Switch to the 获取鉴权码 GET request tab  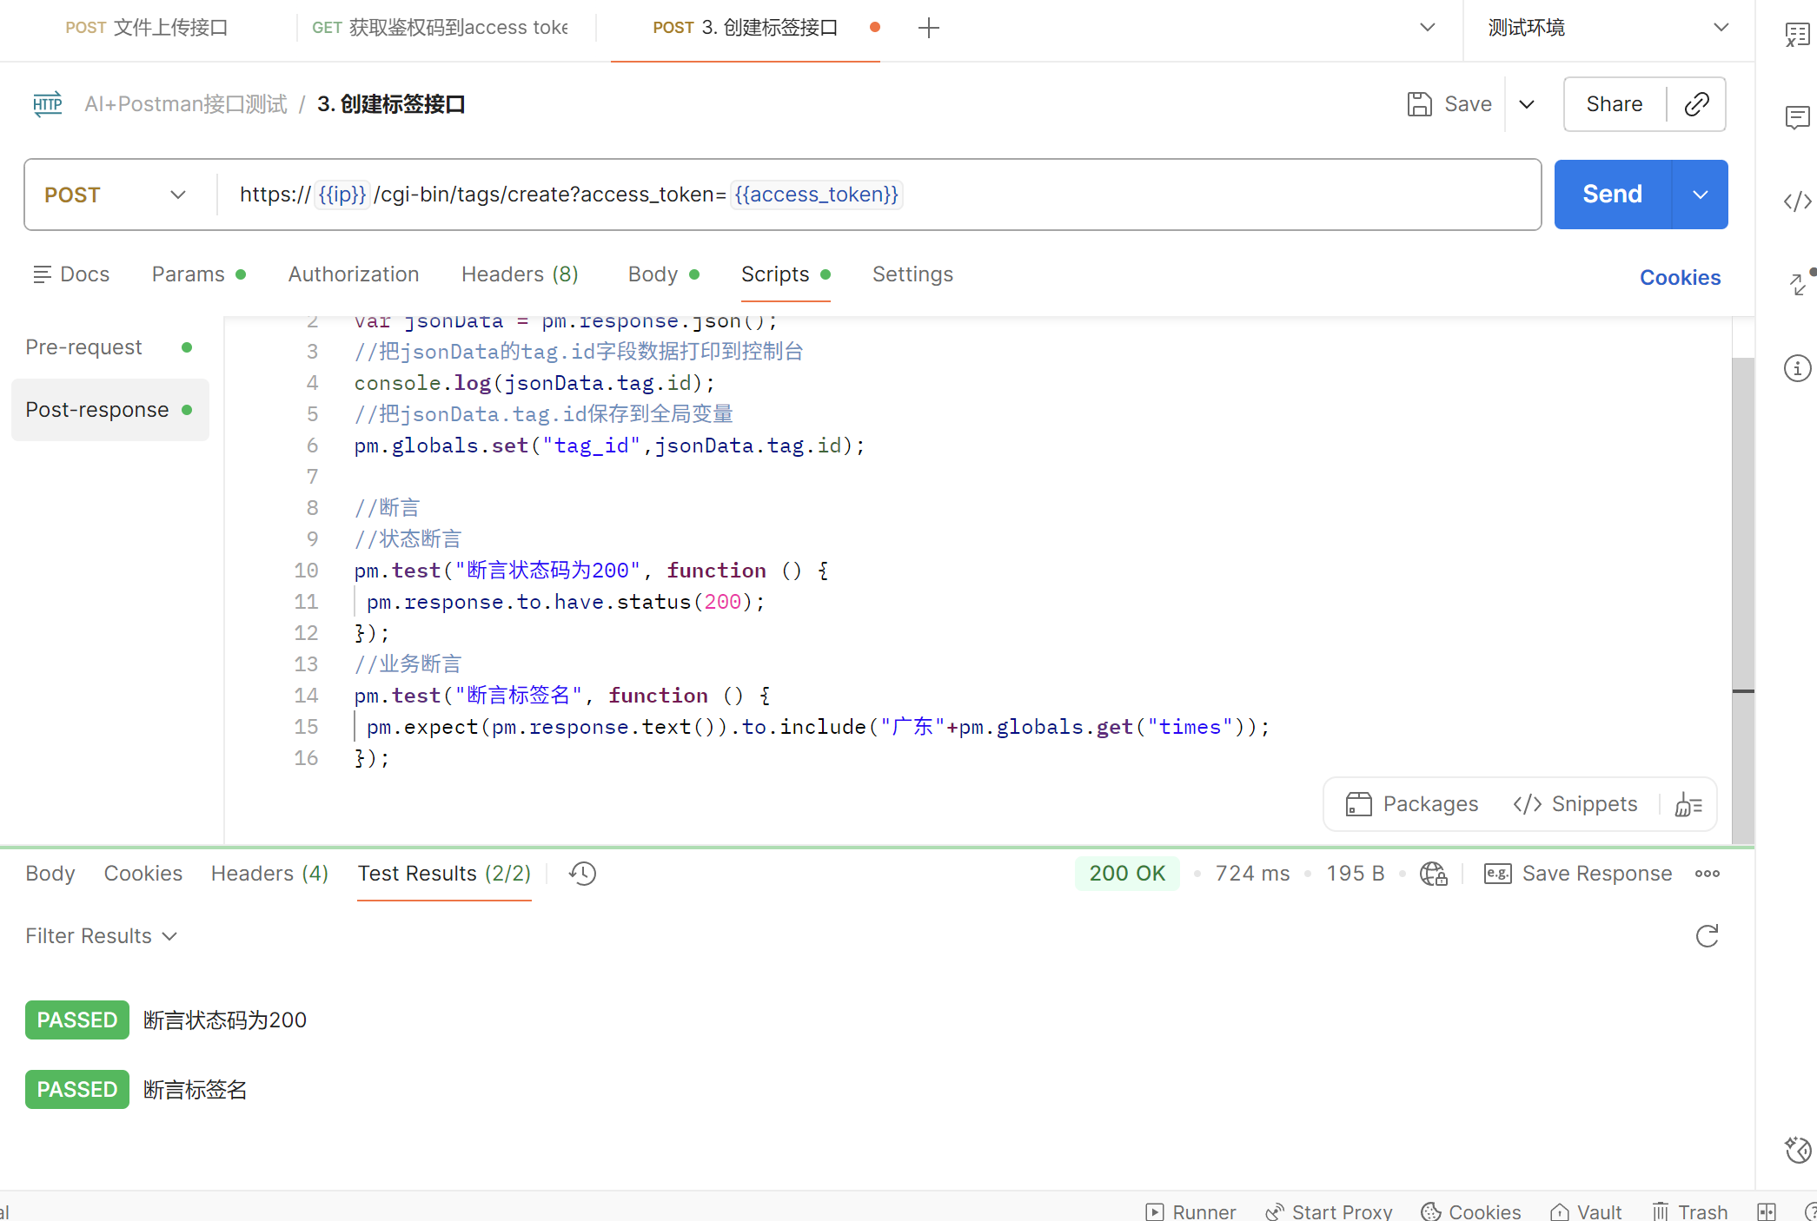[x=440, y=28]
